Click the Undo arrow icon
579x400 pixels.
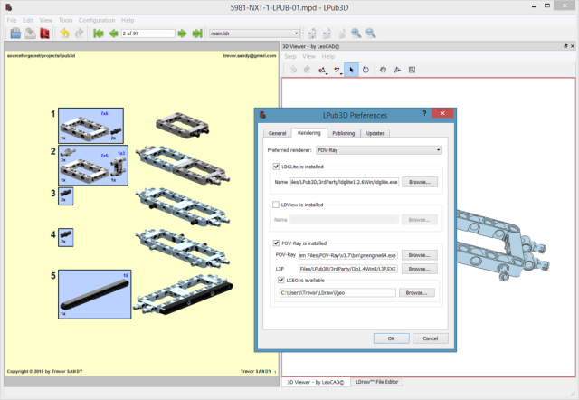click(x=63, y=33)
